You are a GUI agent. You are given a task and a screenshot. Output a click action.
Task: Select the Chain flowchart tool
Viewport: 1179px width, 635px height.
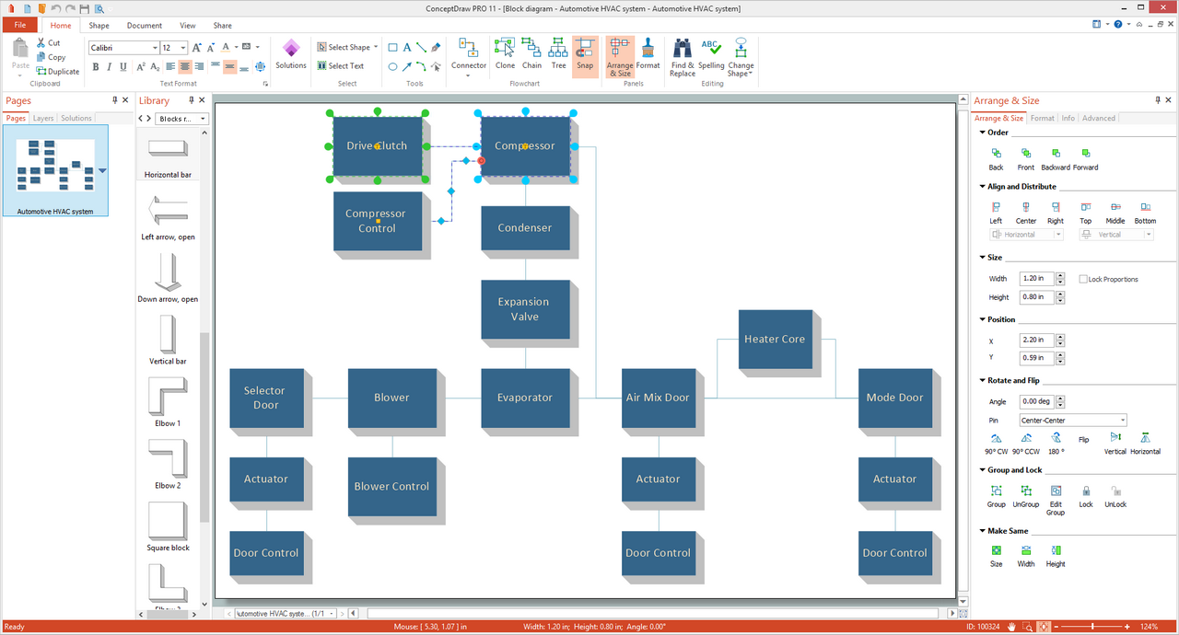click(x=531, y=53)
